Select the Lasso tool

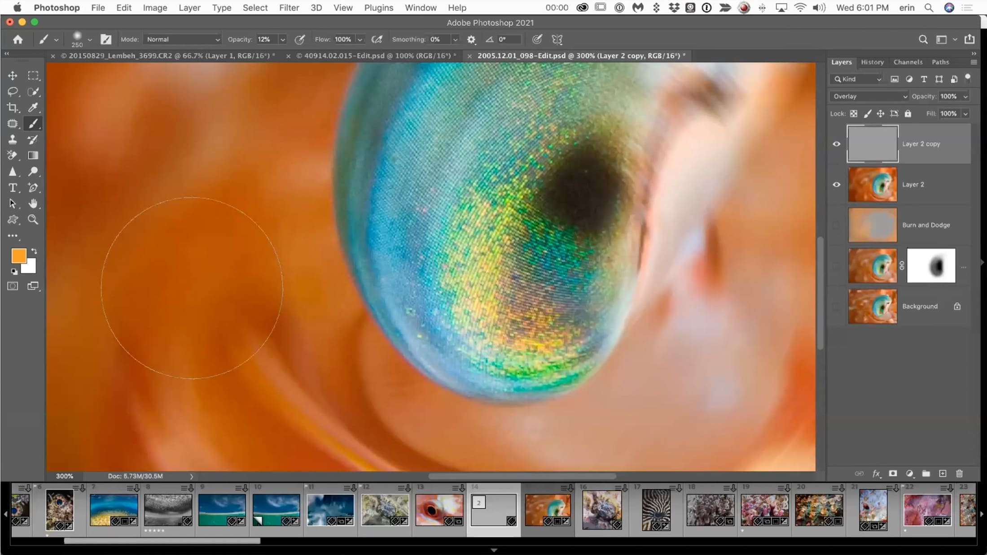13,92
